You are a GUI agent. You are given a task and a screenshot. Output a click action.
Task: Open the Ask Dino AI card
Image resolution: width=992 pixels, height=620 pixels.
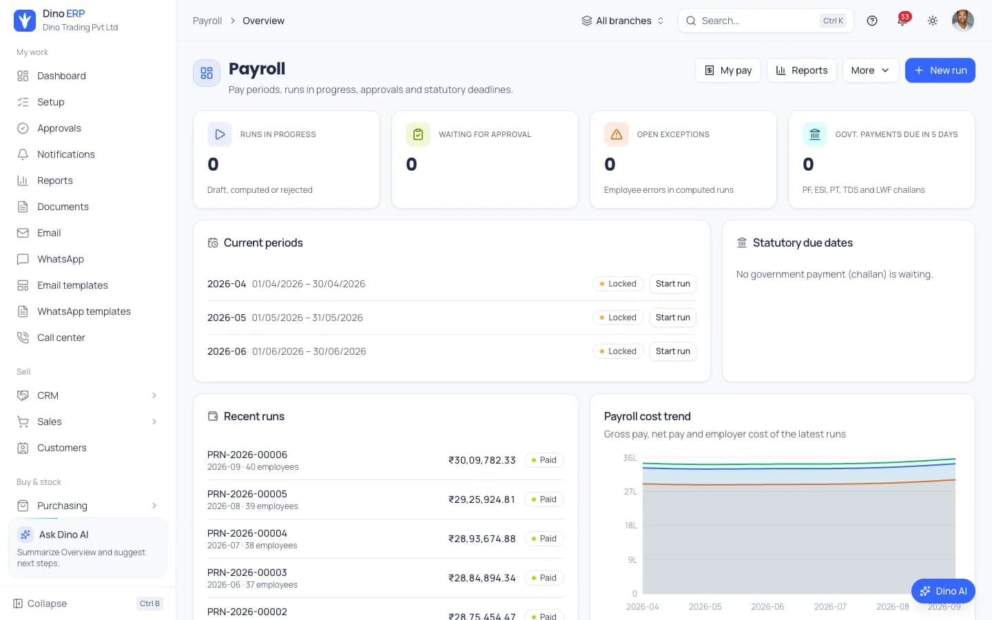[87, 548]
